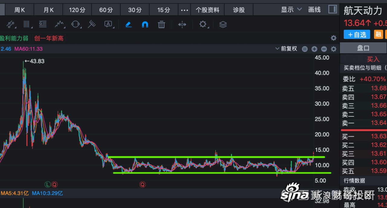Image resolution: width=387 pixels, height=208 pixels.
Task: Select the circle shape drawing tool
Action: pos(75,24)
